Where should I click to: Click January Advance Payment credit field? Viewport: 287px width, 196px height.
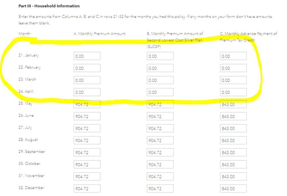pyautogui.click(x=233, y=56)
